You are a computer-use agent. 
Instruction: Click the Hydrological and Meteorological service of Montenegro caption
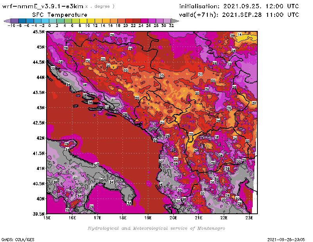point(156,228)
